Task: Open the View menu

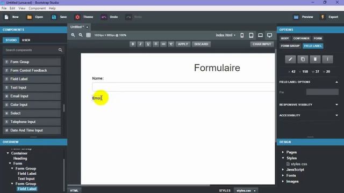Action: point(21,9)
